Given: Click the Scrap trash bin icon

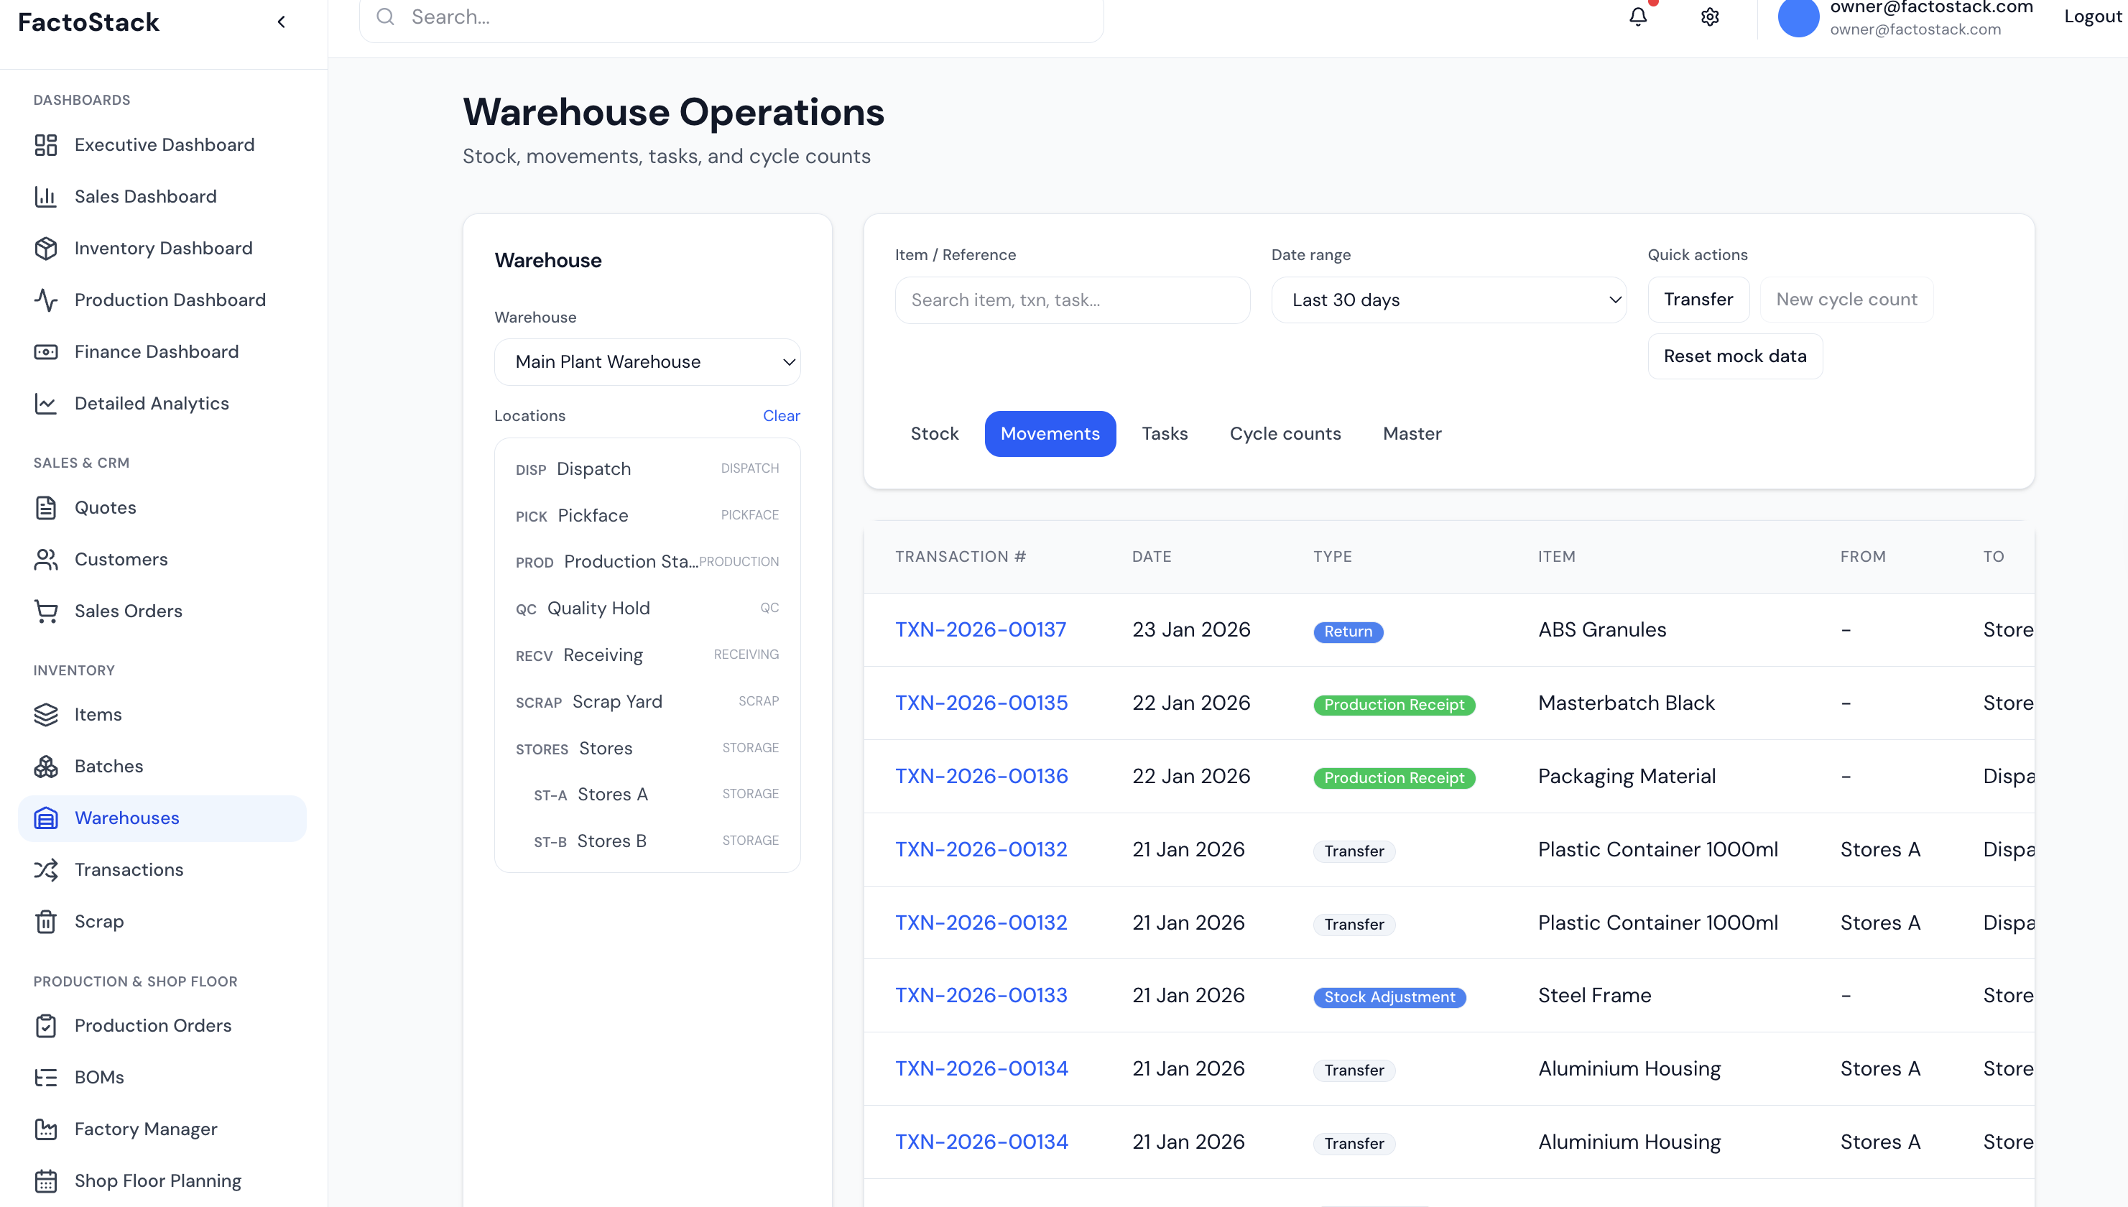Looking at the screenshot, I should click(45, 921).
